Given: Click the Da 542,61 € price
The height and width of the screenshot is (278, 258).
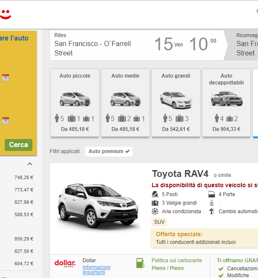Looking at the screenshot, I should 176,129.
